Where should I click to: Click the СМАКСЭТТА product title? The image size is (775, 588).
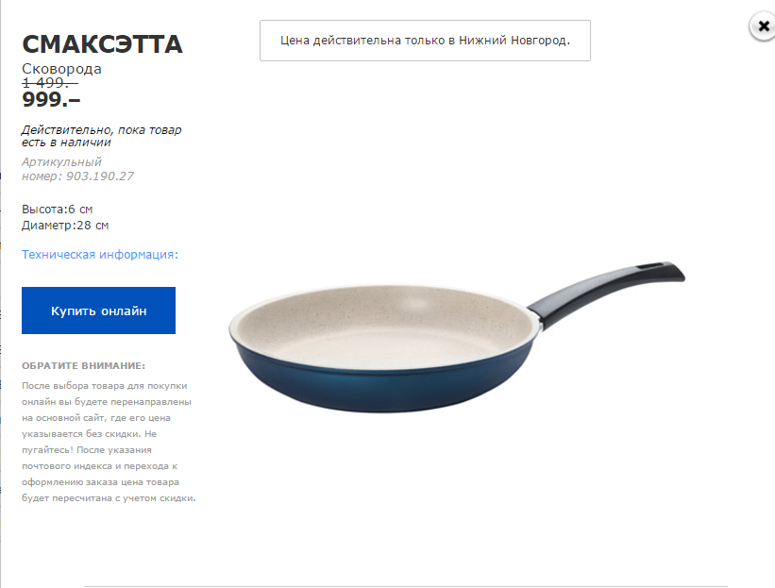(102, 44)
